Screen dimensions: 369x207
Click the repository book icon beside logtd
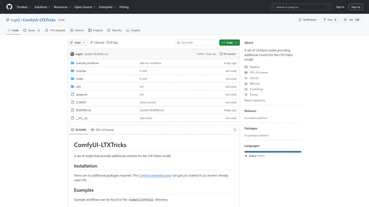pos(8,20)
